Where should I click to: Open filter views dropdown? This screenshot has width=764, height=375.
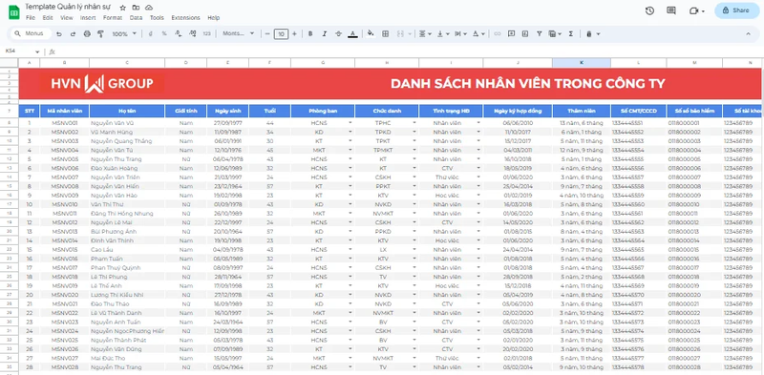pos(555,34)
